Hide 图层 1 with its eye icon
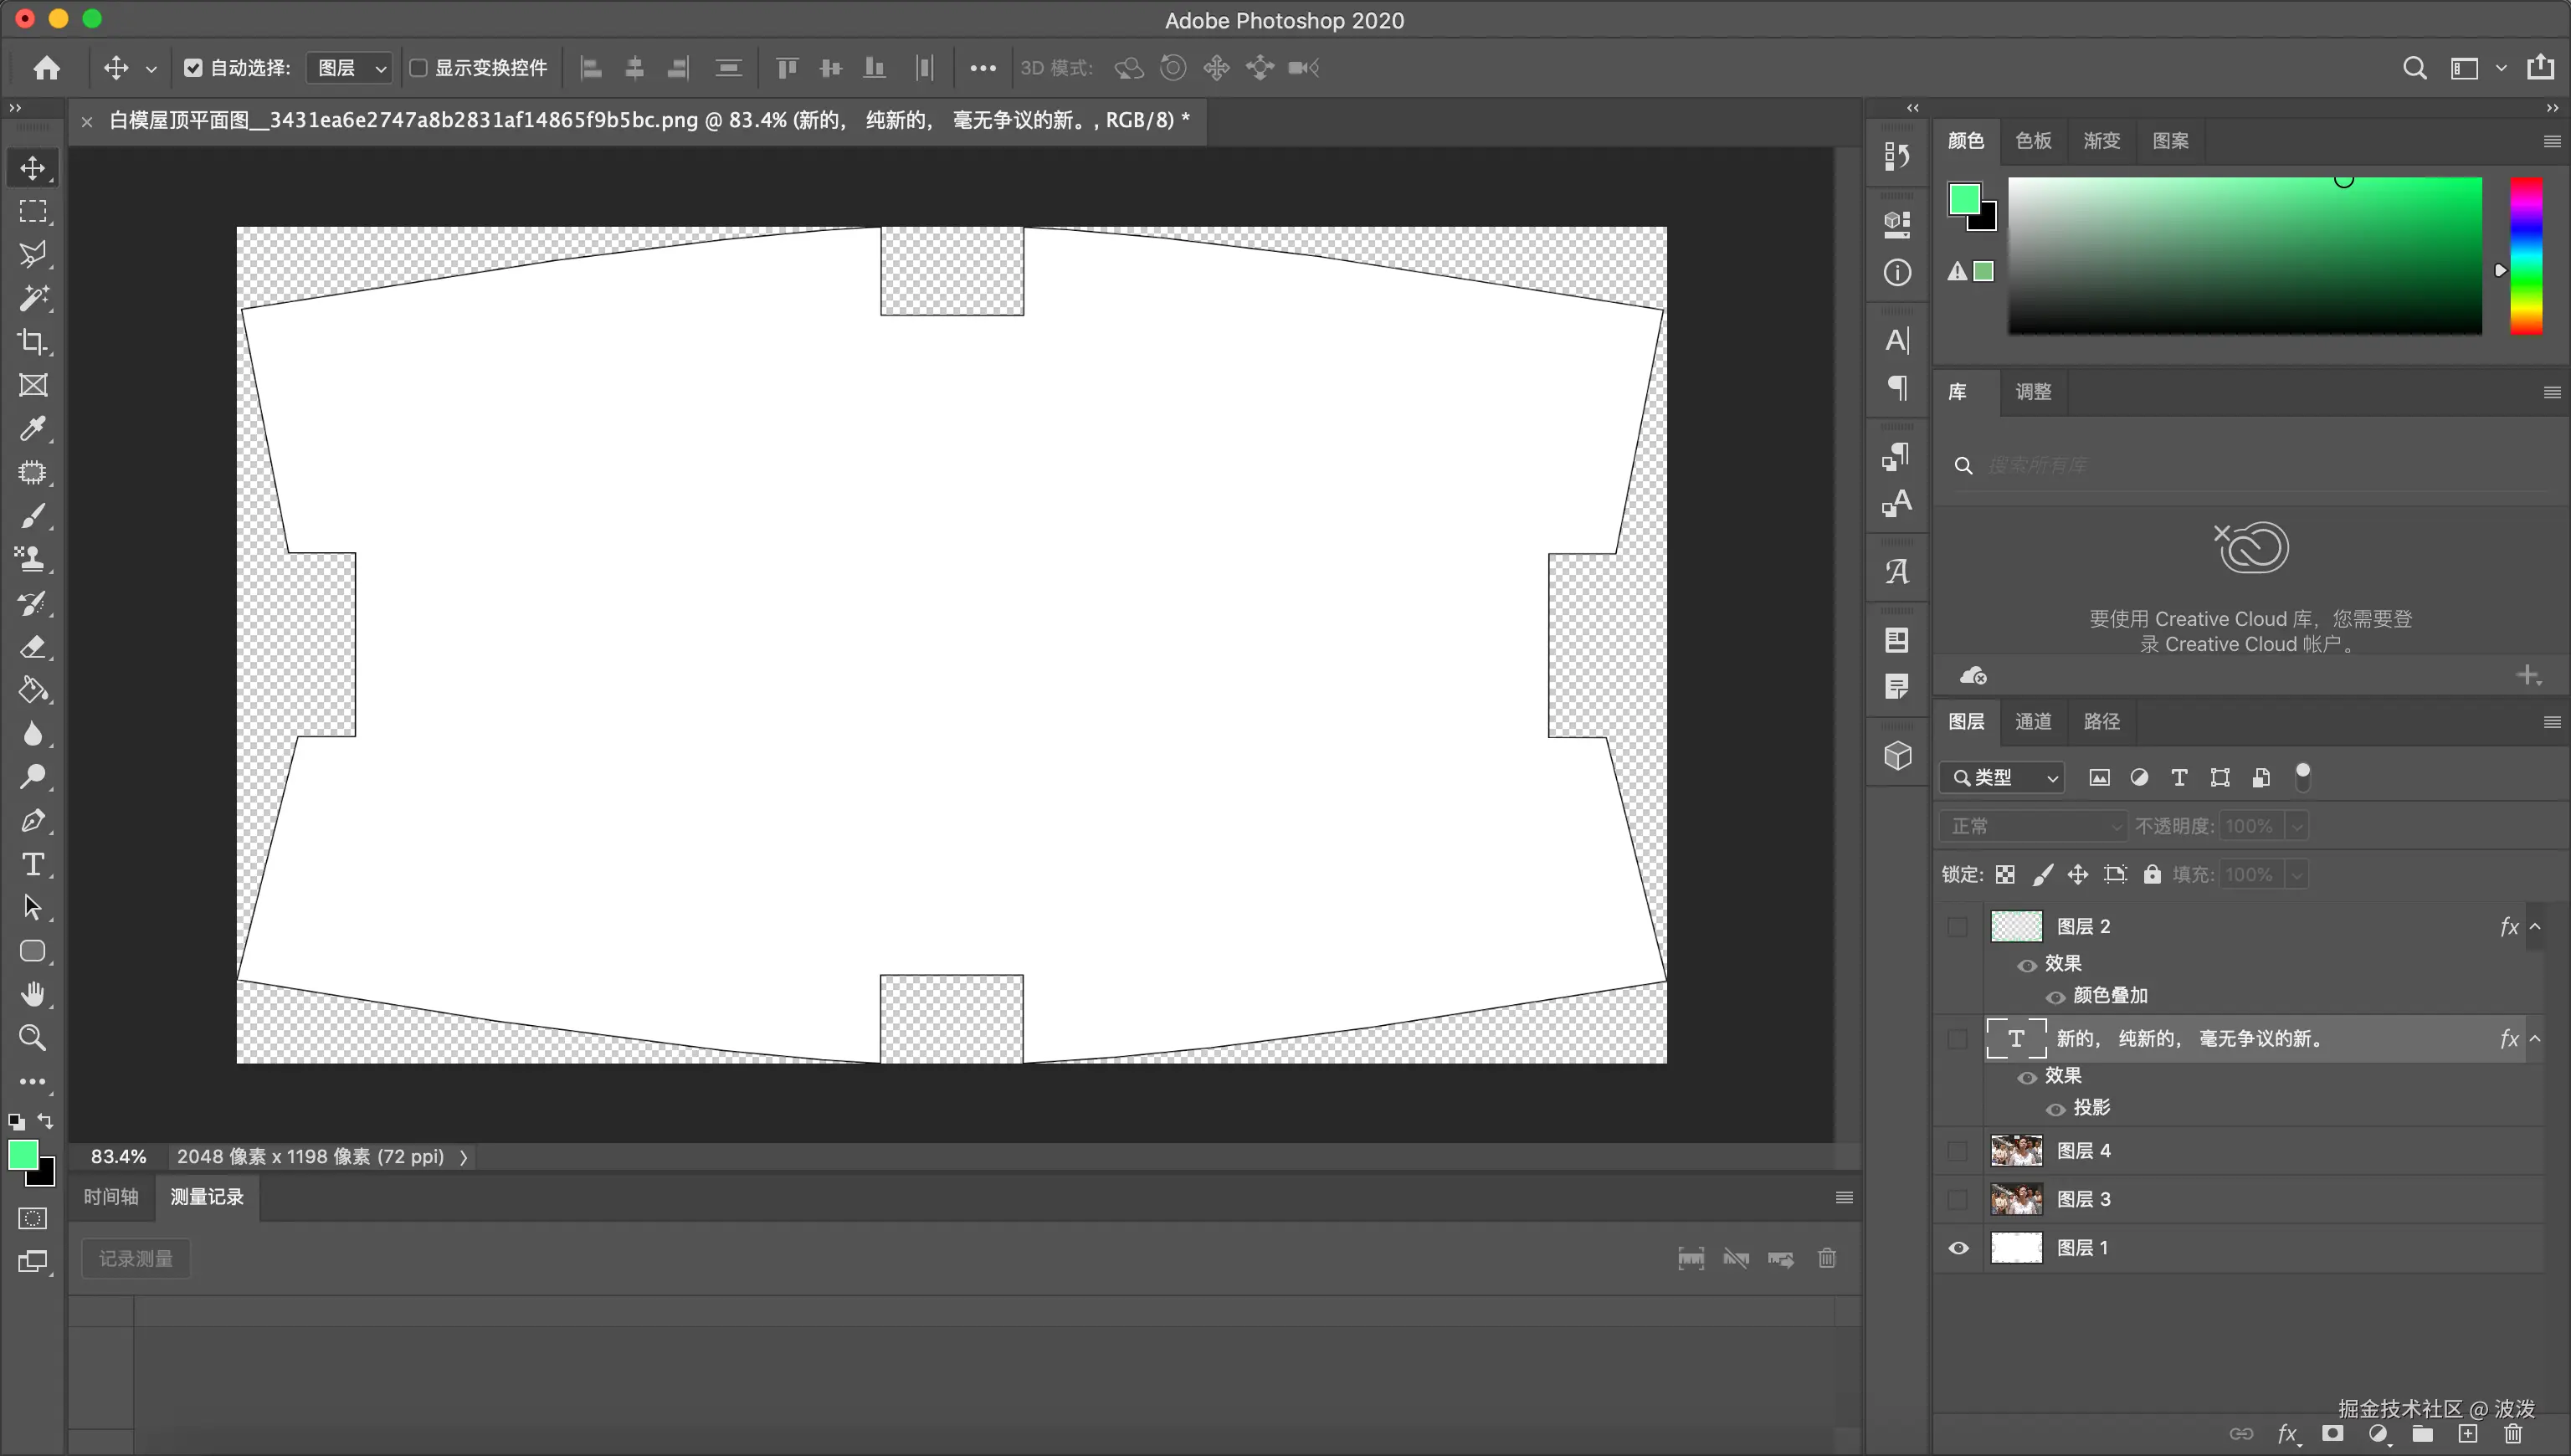 pyautogui.click(x=1958, y=1248)
